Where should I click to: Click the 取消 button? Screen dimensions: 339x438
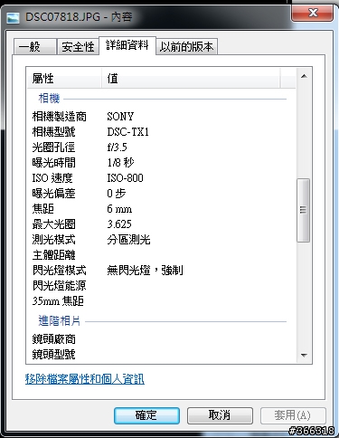tap(220, 415)
